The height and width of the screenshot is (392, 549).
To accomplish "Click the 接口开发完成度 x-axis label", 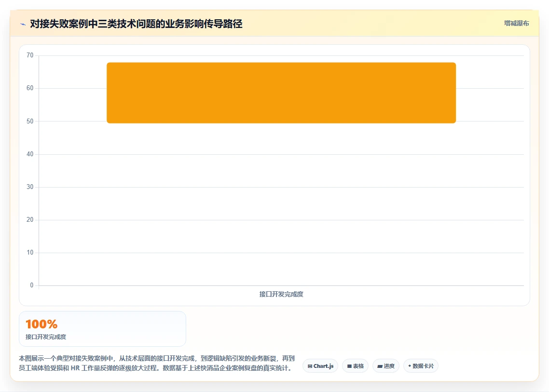I will (281, 294).
